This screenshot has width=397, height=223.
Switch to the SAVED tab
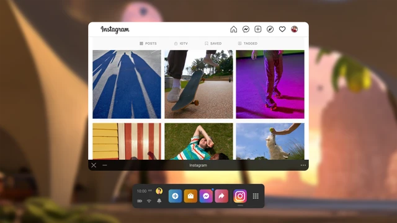213,43
